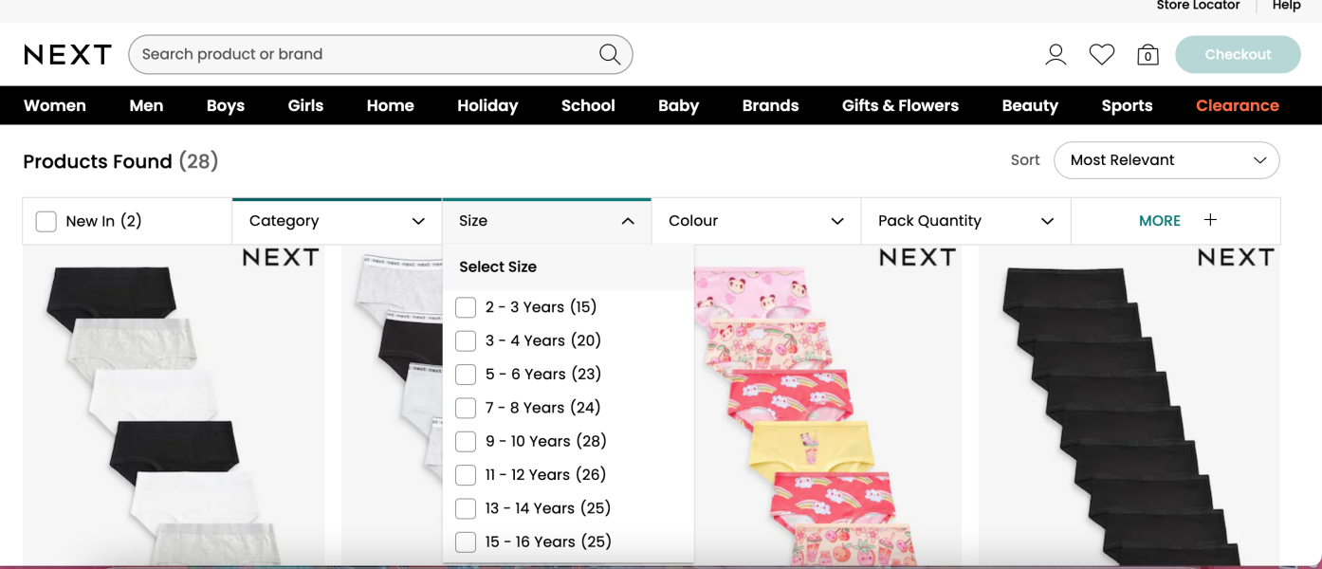Screen dimensions: 1322x569
Task: Open the Home menu
Action: click(391, 105)
